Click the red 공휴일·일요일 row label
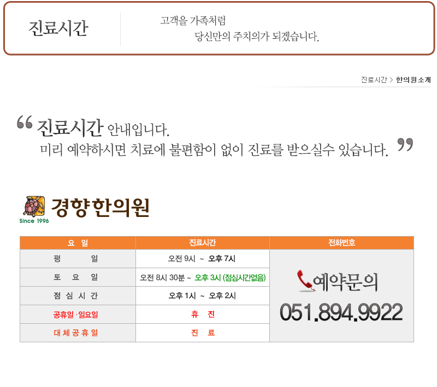Screen dimensions: 437x387 point(76,315)
